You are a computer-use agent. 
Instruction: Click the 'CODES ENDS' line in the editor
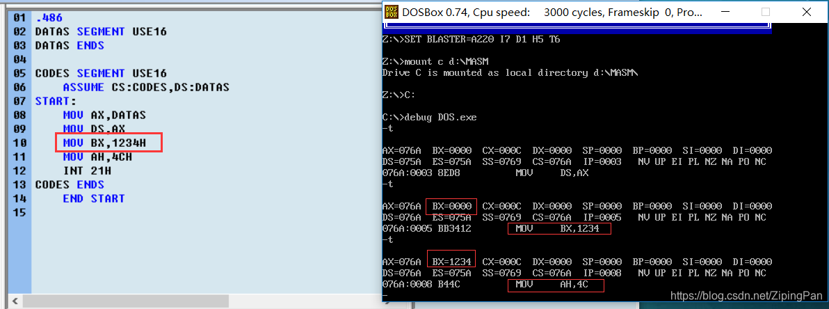(x=70, y=184)
